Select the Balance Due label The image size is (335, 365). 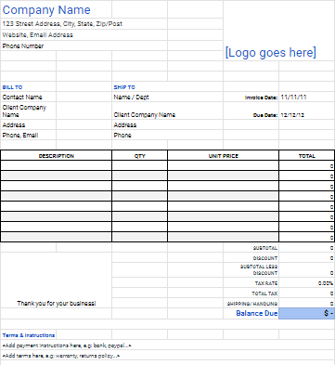click(x=257, y=313)
